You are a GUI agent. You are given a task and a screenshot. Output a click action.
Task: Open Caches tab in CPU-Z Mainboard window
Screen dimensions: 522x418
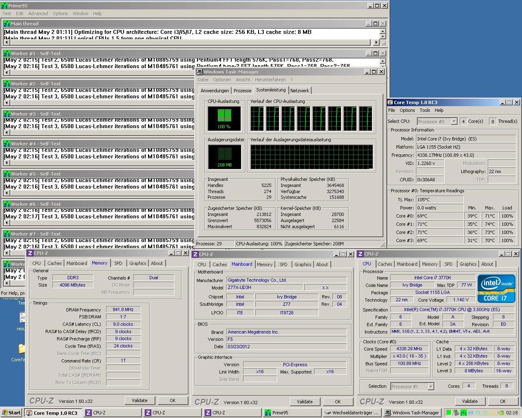[220, 265]
